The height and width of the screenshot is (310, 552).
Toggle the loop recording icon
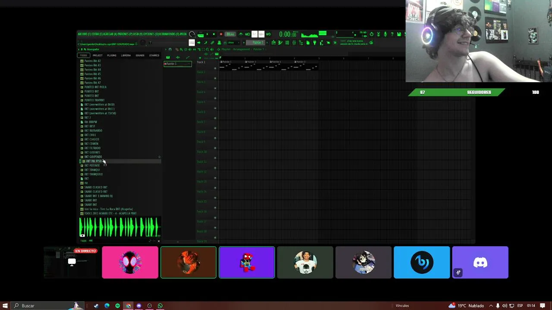point(268,34)
